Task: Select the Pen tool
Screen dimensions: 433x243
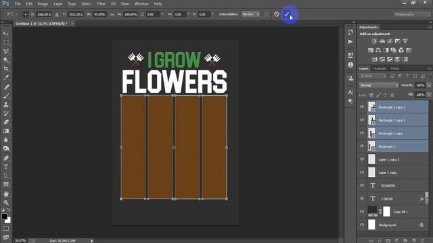Action: pyautogui.click(x=6, y=158)
